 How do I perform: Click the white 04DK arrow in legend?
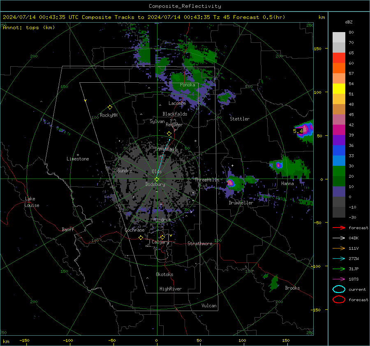[339, 238]
